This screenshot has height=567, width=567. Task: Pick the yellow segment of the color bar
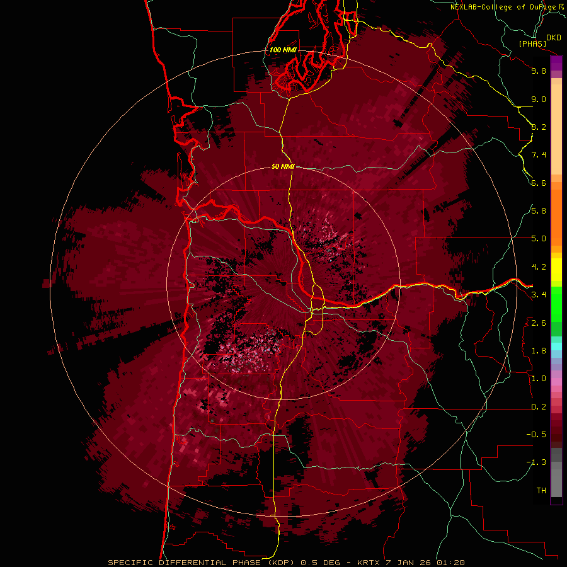click(x=556, y=270)
